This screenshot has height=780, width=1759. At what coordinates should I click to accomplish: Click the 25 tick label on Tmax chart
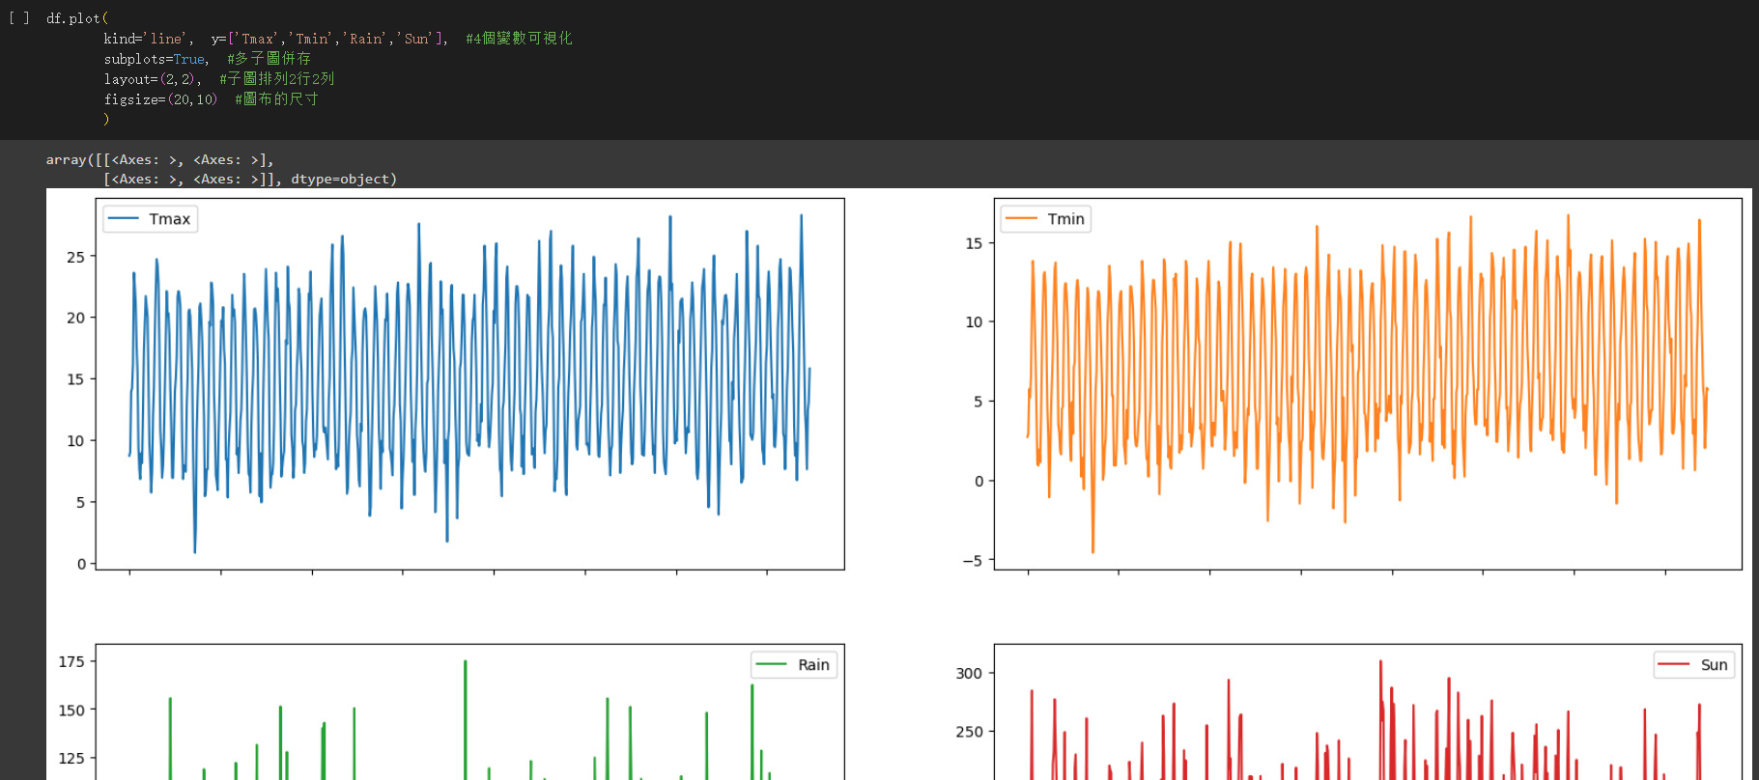point(75,257)
